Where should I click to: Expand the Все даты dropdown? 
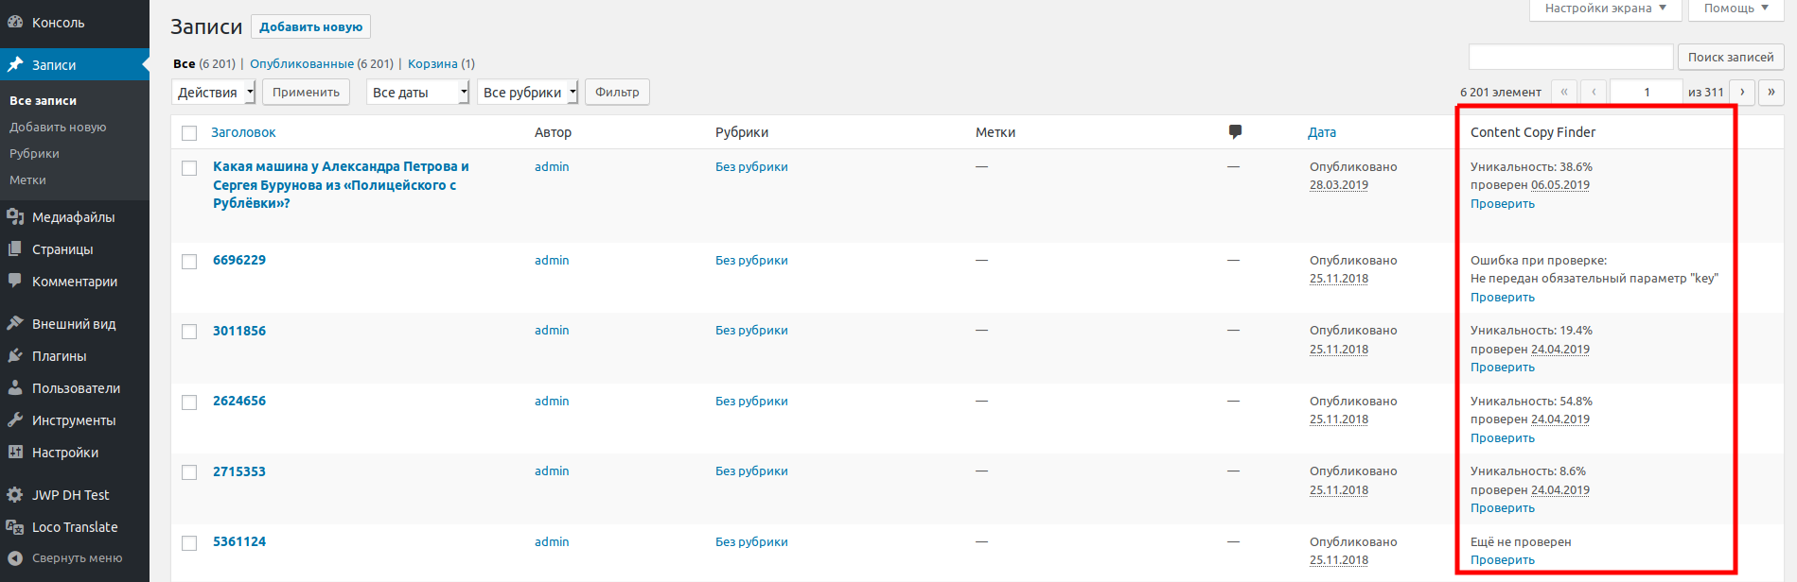(418, 92)
